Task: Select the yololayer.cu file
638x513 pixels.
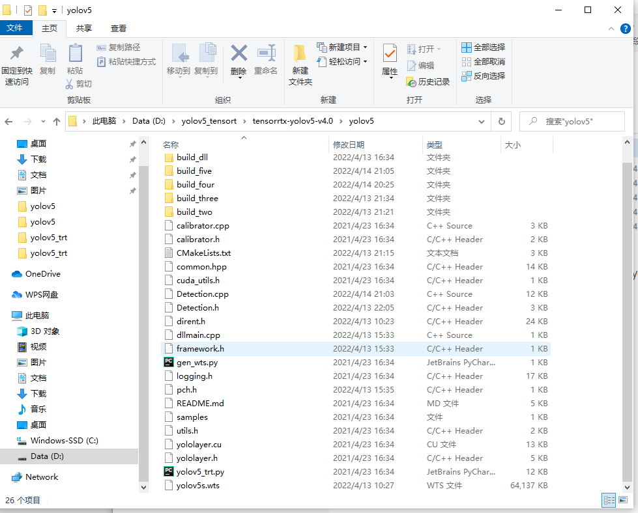Action: pyautogui.click(x=199, y=445)
